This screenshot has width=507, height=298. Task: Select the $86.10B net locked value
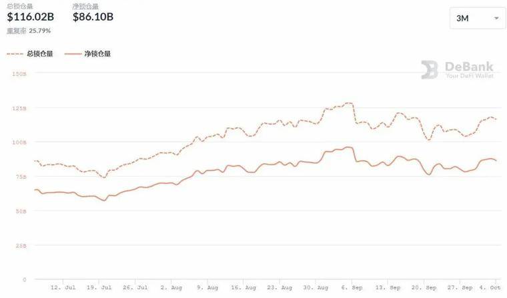point(93,17)
